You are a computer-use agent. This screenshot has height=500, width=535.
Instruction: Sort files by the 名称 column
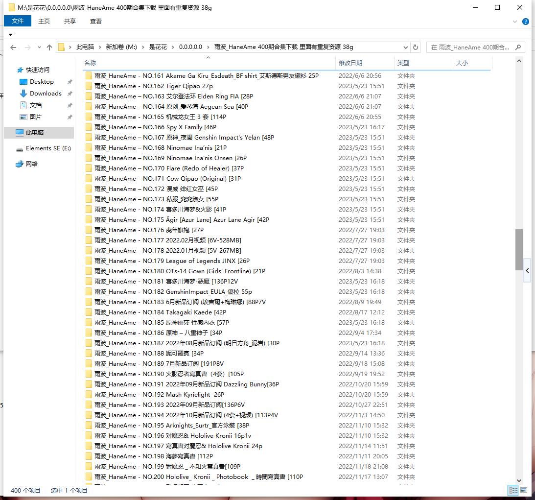pos(209,63)
